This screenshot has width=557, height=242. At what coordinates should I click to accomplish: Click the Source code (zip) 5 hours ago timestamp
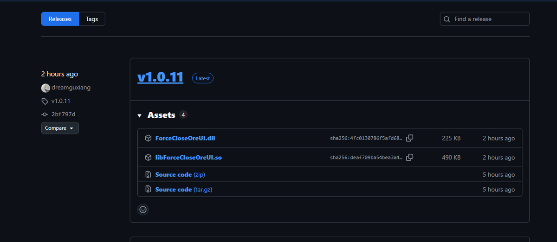(x=499, y=175)
